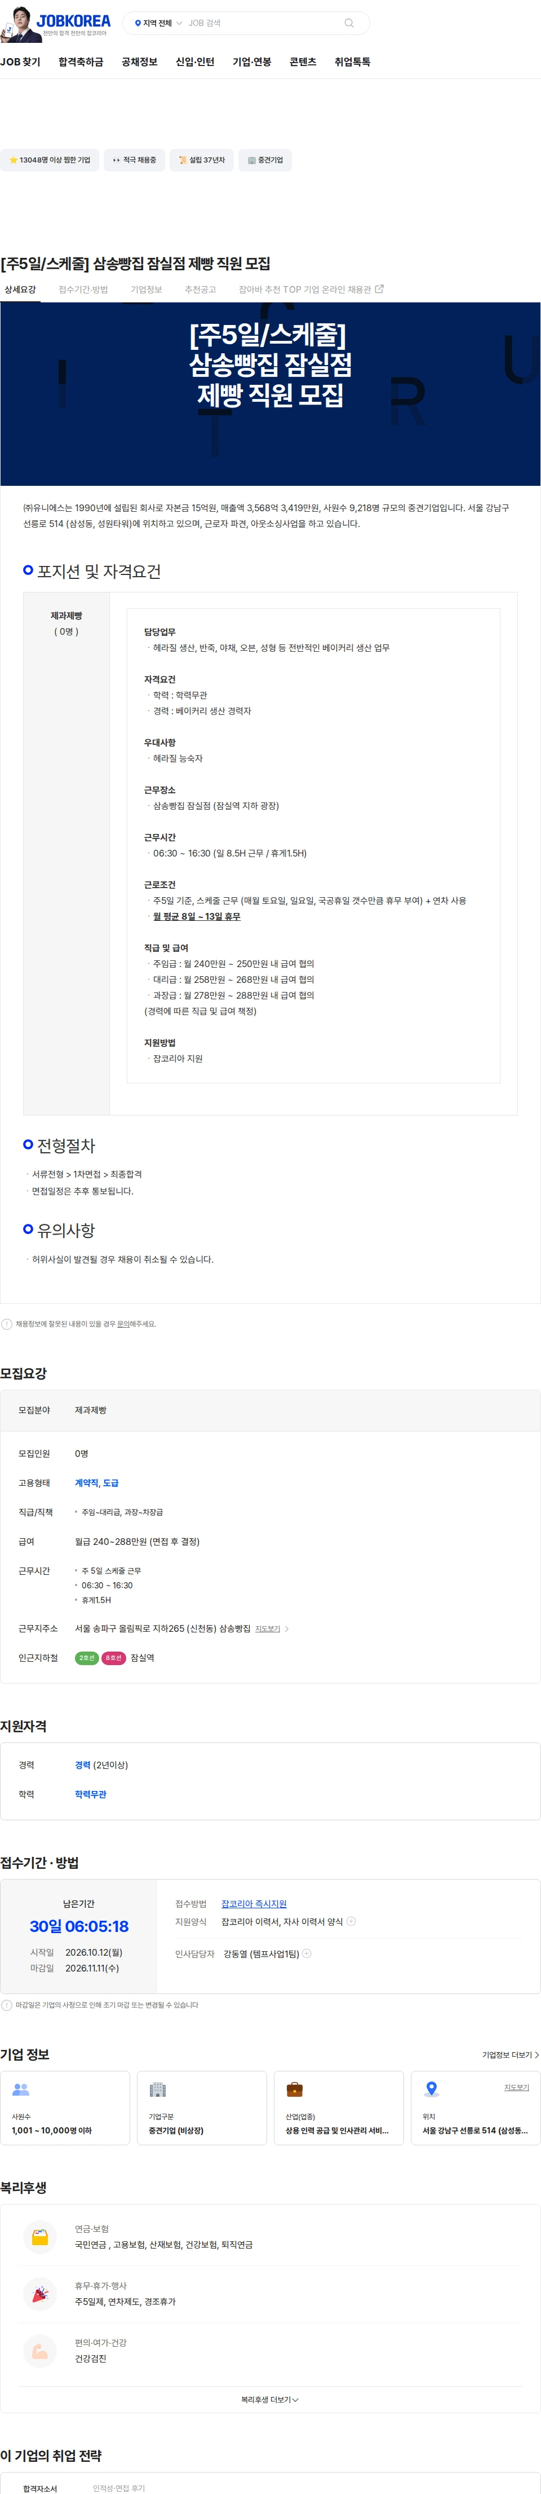Image resolution: width=541 pixels, height=2494 pixels.
Task: Click the 기업구분 building icon
Action: [x=158, y=2089]
